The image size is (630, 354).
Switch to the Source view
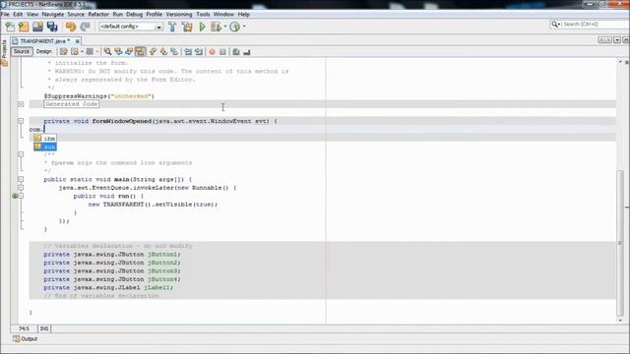22,51
